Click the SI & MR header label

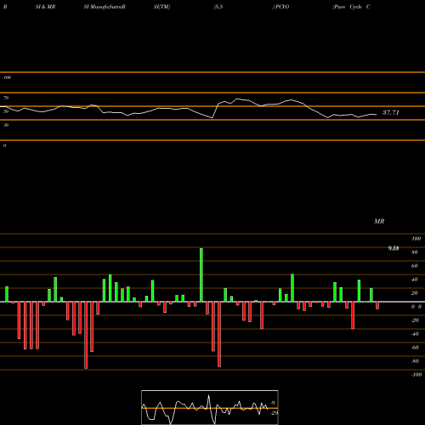[x=45, y=7]
